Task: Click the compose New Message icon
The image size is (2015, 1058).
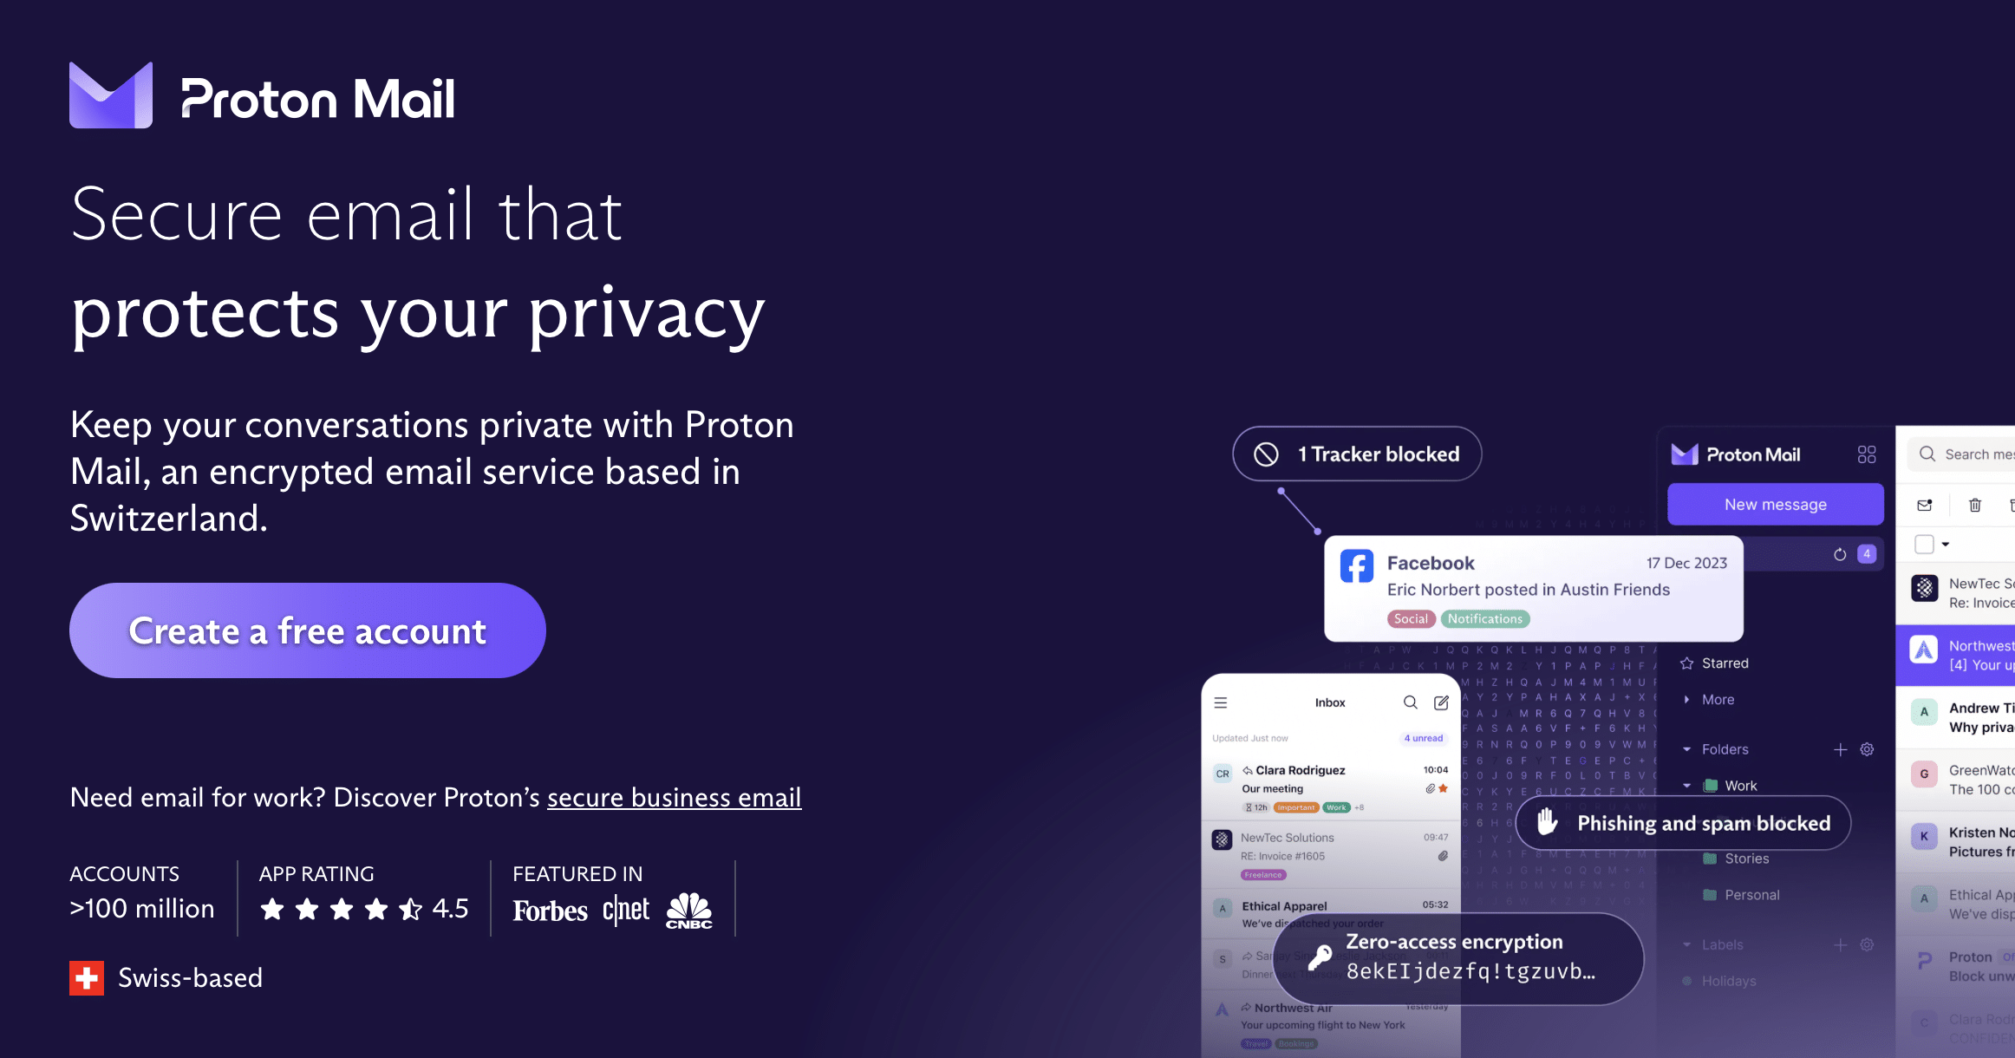Action: (1438, 701)
